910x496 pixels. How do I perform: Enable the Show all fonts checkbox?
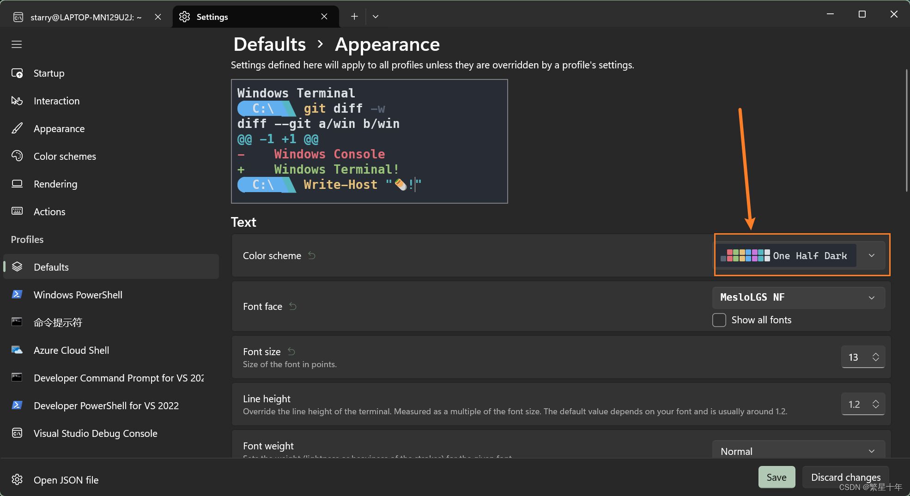click(719, 320)
